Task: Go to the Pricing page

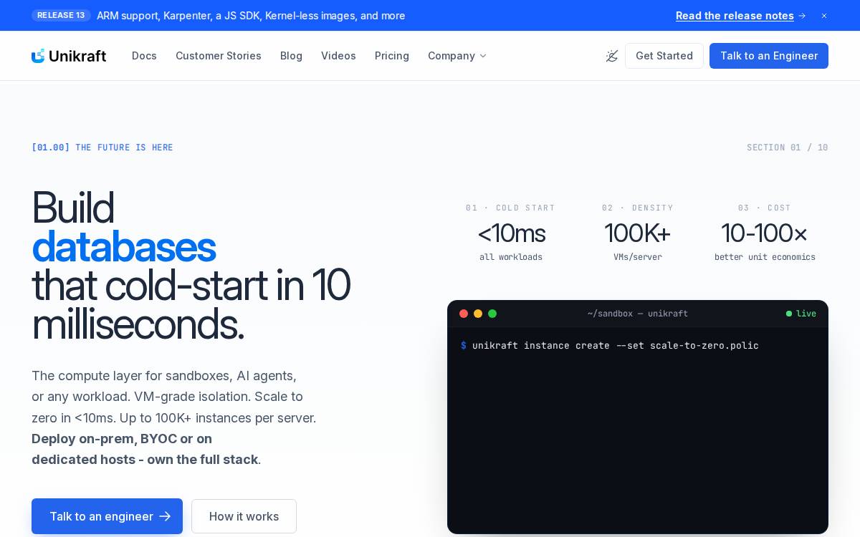Action: 392,56
